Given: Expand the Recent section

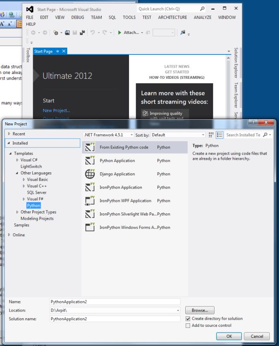Looking at the screenshot, I should tap(9, 134).
